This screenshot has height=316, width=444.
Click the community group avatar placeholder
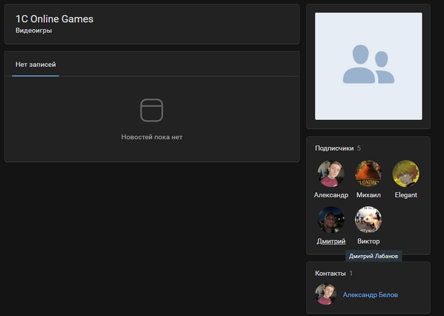pos(368,66)
